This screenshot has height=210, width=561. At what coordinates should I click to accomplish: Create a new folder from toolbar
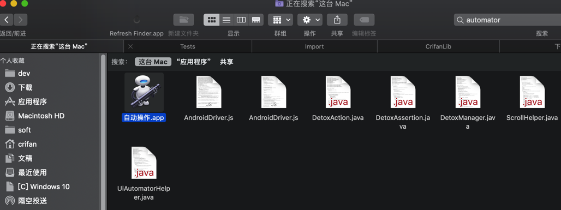(x=183, y=20)
